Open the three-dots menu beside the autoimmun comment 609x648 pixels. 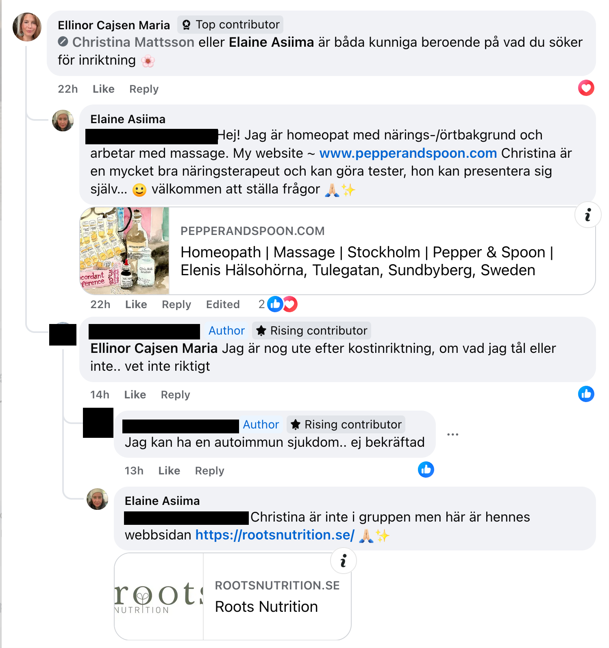click(452, 434)
